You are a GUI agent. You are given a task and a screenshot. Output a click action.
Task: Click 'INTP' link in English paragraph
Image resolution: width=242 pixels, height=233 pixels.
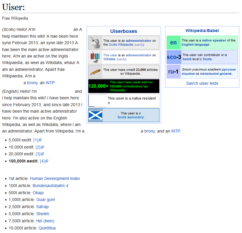point(175,131)
